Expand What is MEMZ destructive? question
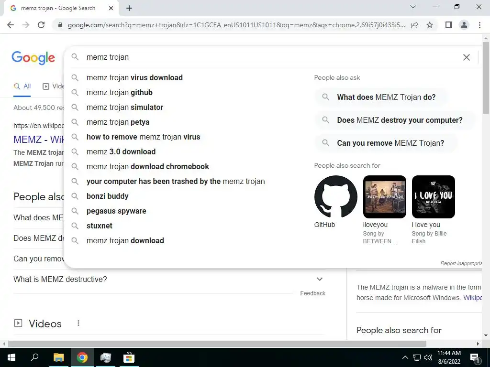Screen dimensions: 490x367 click(169, 279)
